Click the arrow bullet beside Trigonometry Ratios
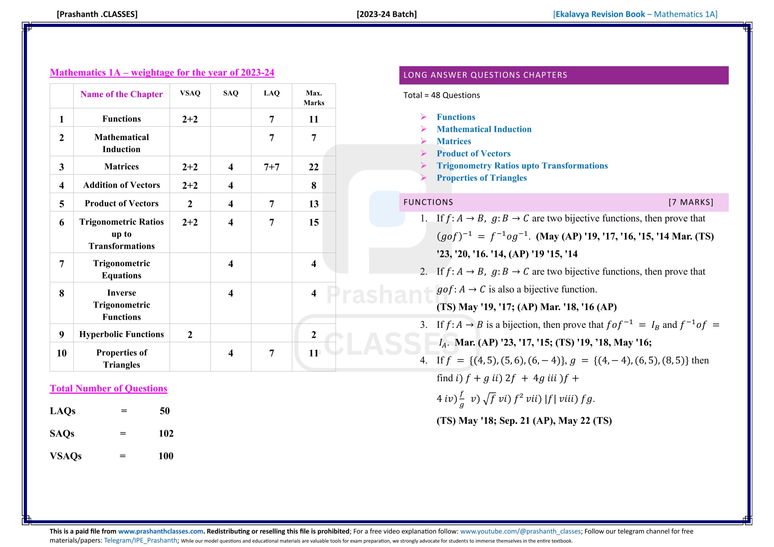 (424, 166)
